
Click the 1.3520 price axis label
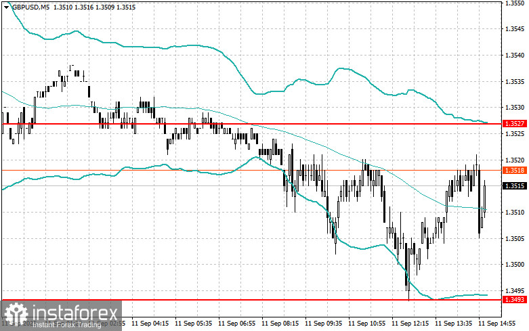tap(515, 160)
